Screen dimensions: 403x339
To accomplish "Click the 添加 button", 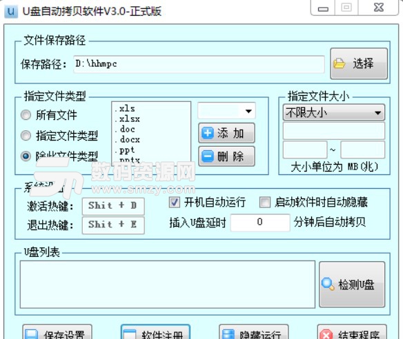I will click(226, 133).
